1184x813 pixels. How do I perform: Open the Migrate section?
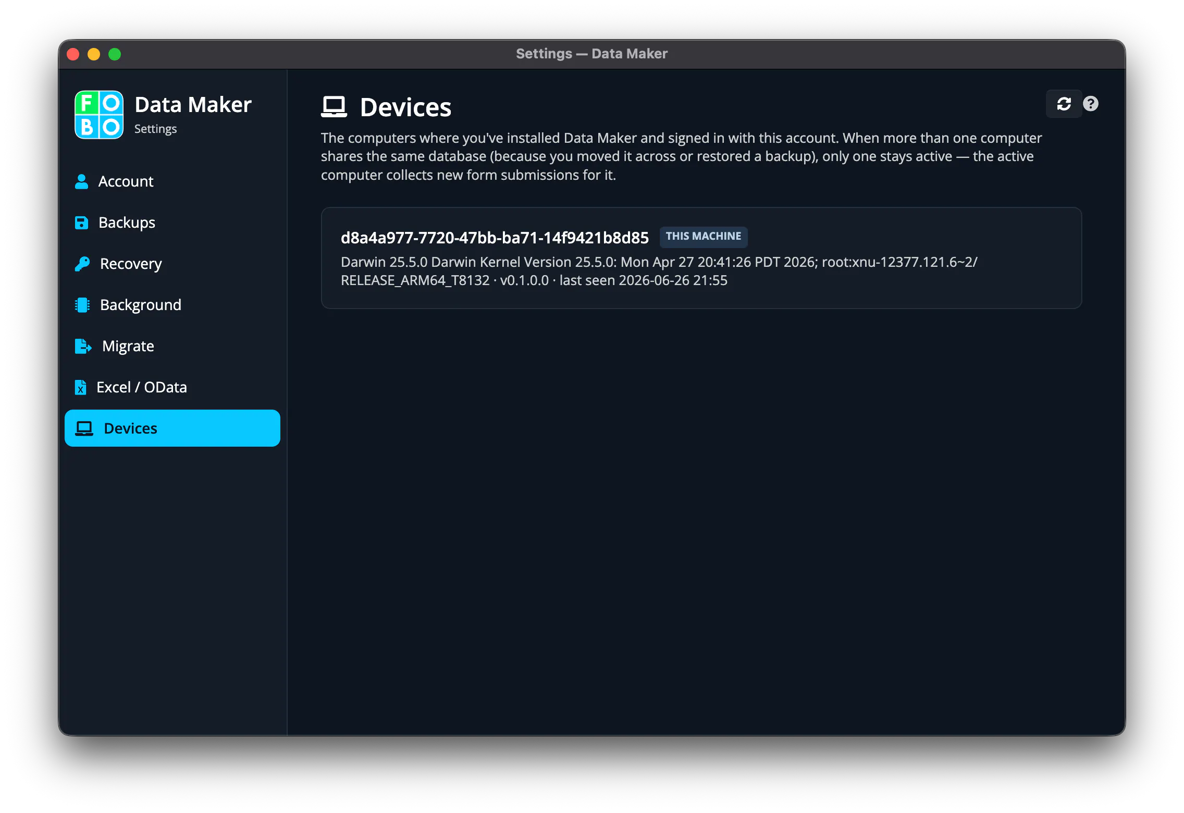[172, 346]
